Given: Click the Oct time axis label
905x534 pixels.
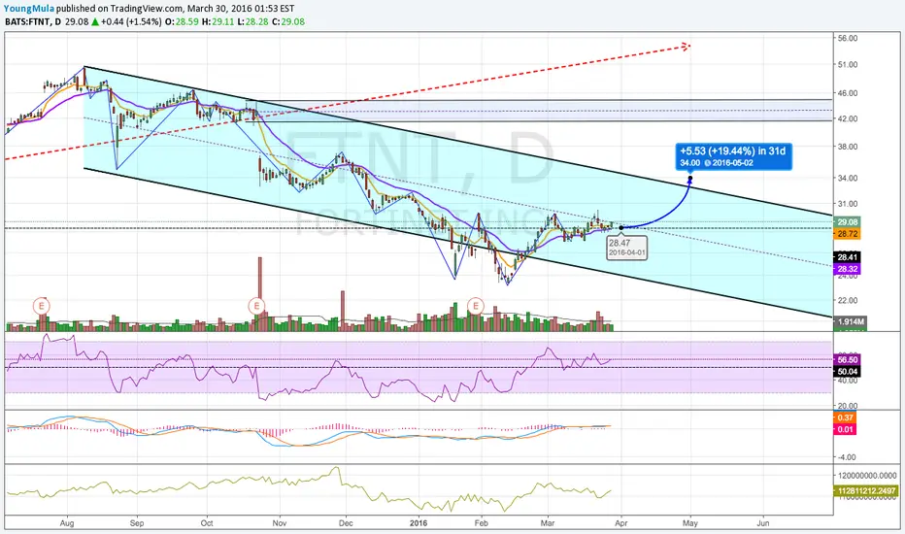Looking at the screenshot, I should [207, 523].
